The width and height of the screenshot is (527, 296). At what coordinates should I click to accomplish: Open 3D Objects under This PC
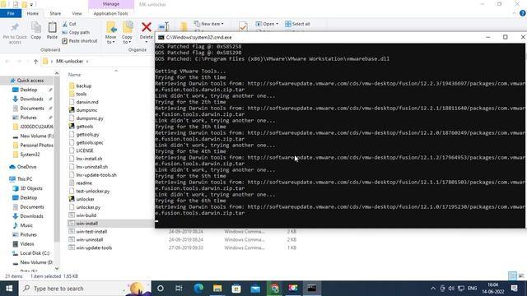tap(31, 188)
